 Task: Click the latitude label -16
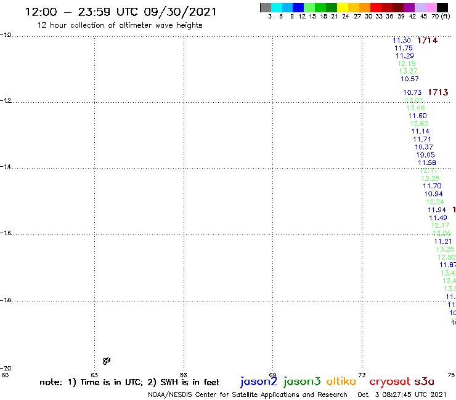tap(6, 233)
